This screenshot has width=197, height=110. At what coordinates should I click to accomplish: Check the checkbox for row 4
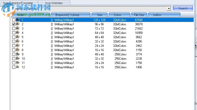tap(14, 33)
